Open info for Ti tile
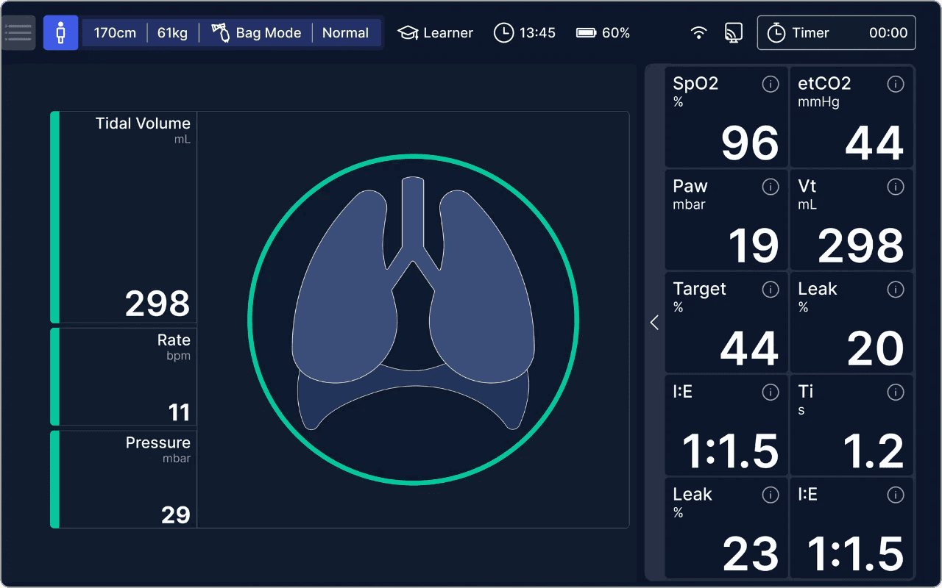Image resolution: width=942 pixels, height=588 pixels. (895, 392)
